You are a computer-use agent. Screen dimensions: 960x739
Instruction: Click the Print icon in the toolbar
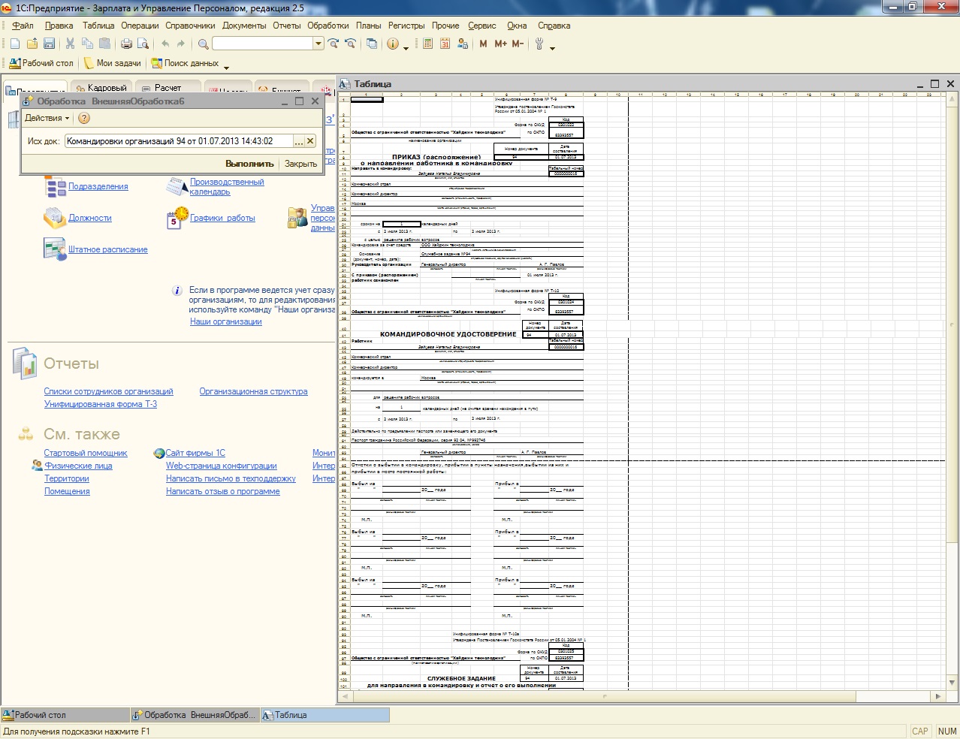(126, 44)
